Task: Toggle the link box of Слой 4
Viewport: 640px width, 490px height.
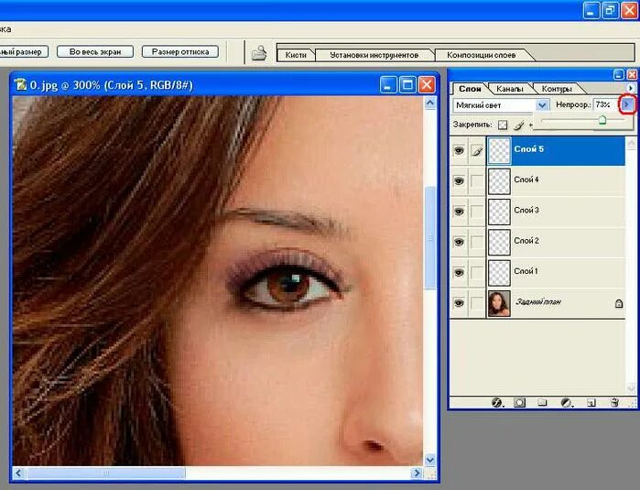Action: [477, 181]
